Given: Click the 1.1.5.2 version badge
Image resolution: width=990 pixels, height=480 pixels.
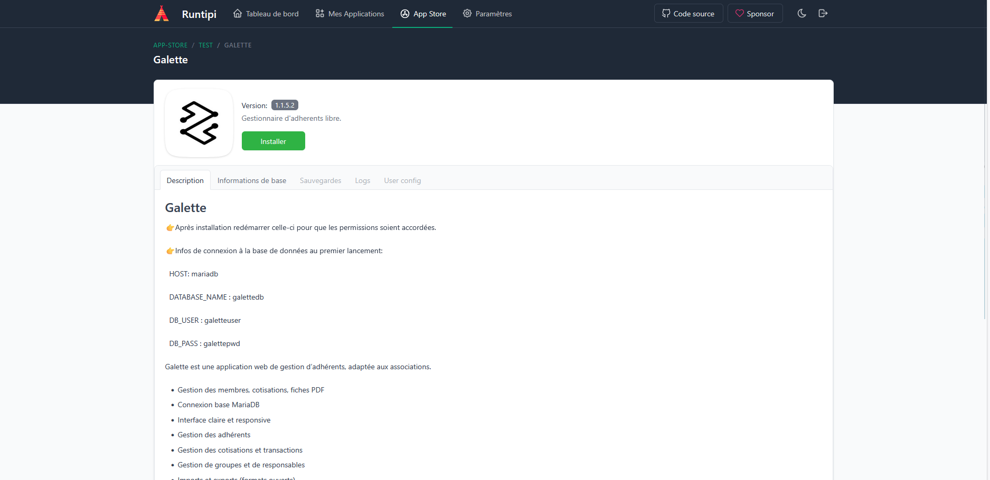Looking at the screenshot, I should pos(285,105).
